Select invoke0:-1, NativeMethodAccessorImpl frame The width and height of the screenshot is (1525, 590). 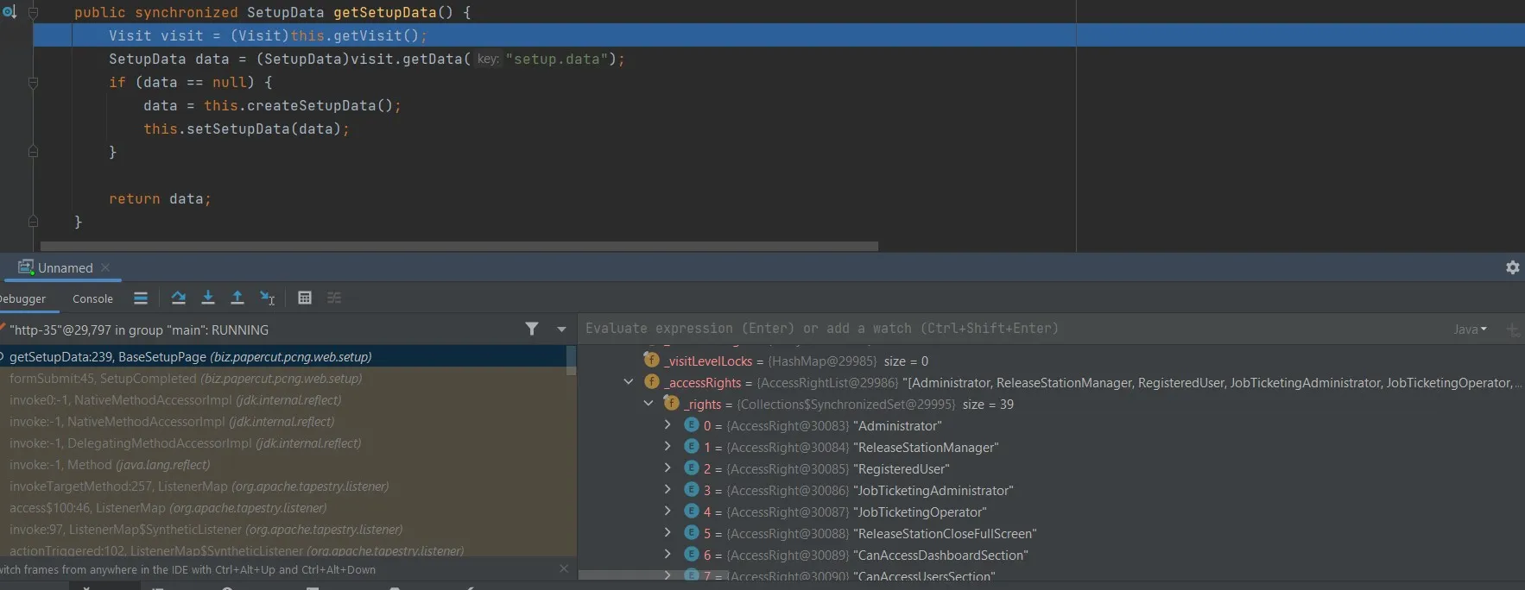pyautogui.click(x=283, y=399)
